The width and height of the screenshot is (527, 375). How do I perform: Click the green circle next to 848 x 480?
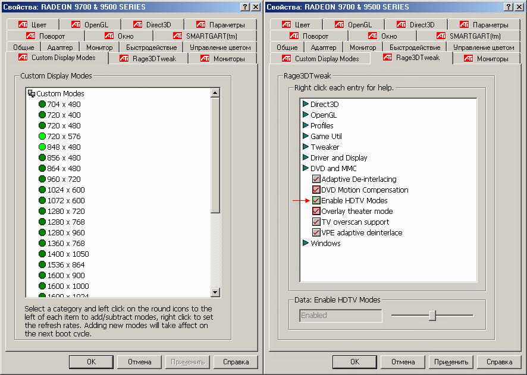[x=42, y=147]
